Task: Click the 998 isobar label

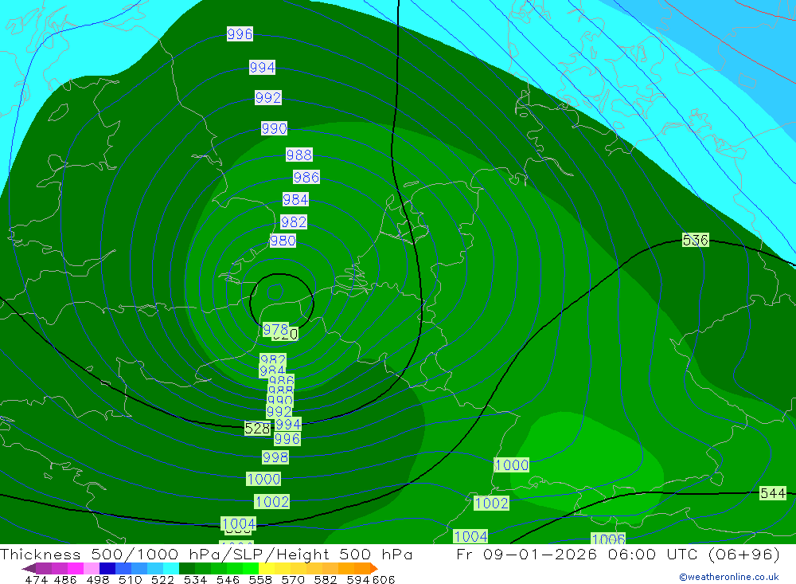Action: point(275,457)
